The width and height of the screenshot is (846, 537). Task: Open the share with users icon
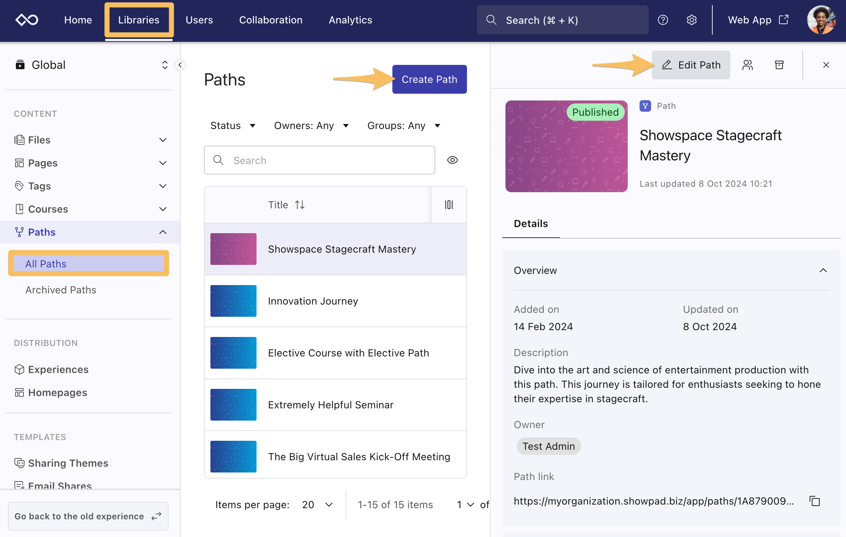pyautogui.click(x=748, y=65)
